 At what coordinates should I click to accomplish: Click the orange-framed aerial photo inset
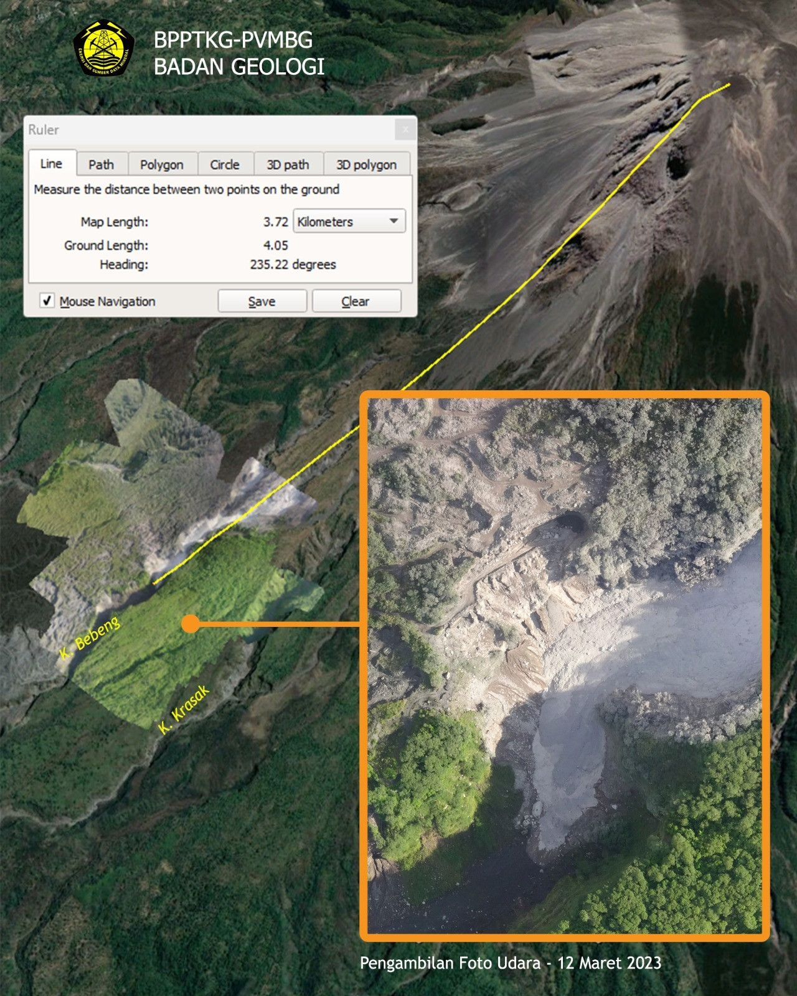pos(564,665)
